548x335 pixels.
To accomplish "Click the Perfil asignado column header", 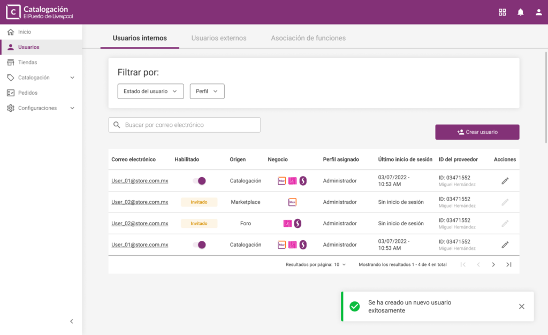I will [341, 159].
